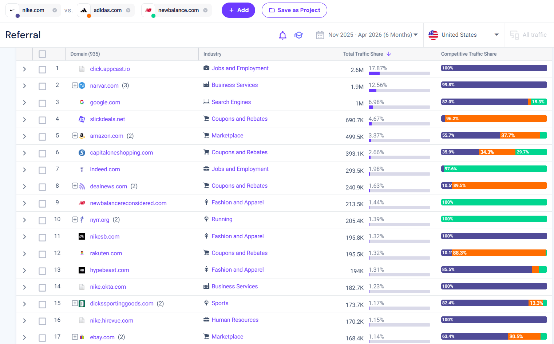The width and height of the screenshot is (554, 344).
Task: Open the newbalancereconsidered.com link
Action: coord(128,203)
